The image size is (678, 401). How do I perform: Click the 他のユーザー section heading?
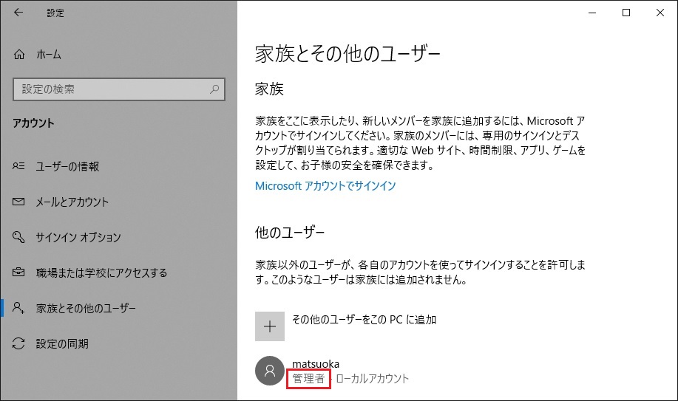pyautogui.click(x=290, y=233)
